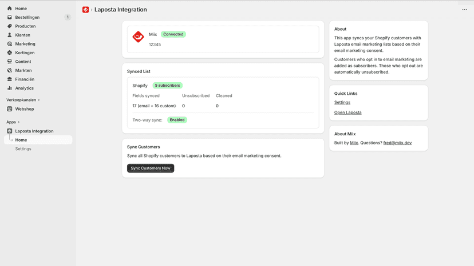474x266 pixels.
Task: Click the Markten globe icon
Action: tap(9, 70)
